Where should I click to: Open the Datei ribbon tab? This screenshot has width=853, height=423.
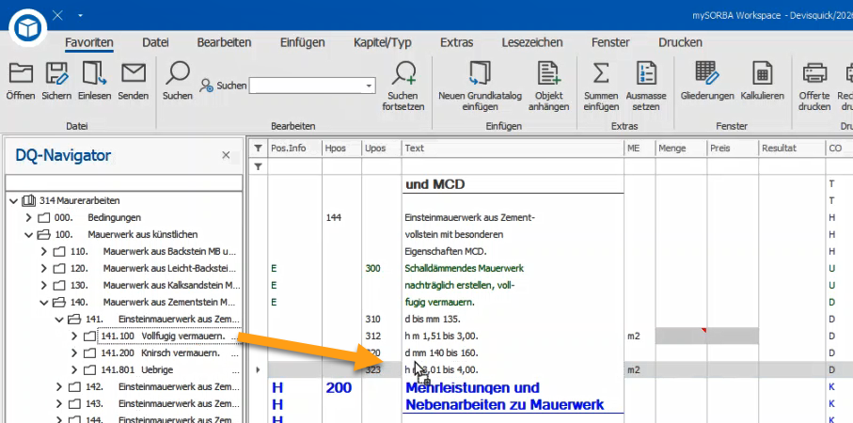(155, 42)
